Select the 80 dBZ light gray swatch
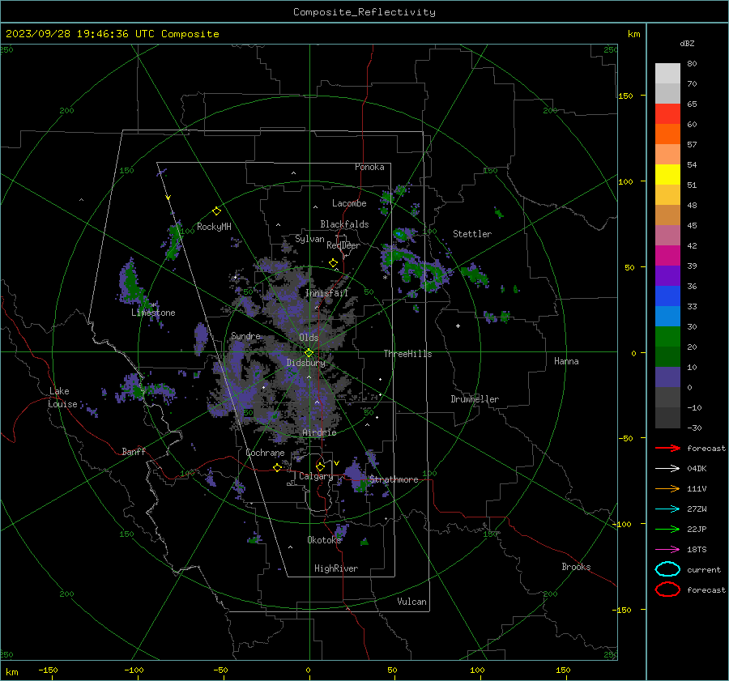The image size is (729, 681). pyautogui.click(x=667, y=73)
